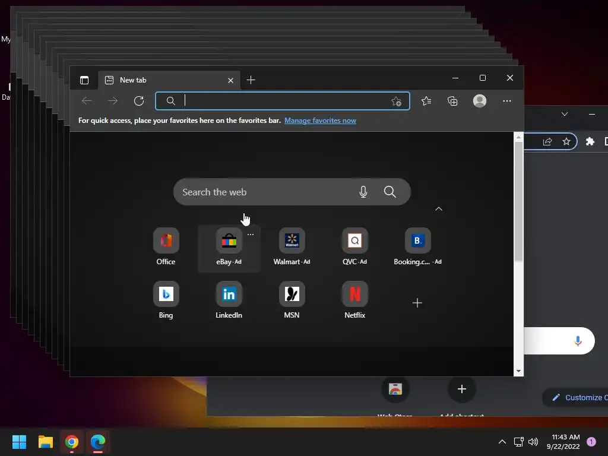608x456 pixels.
Task: Switch to Chrome from taskbar
Action: click(72, 442)
